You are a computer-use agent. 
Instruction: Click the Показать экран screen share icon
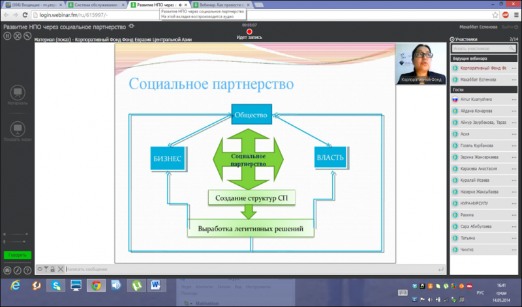[x=18, y=129]
